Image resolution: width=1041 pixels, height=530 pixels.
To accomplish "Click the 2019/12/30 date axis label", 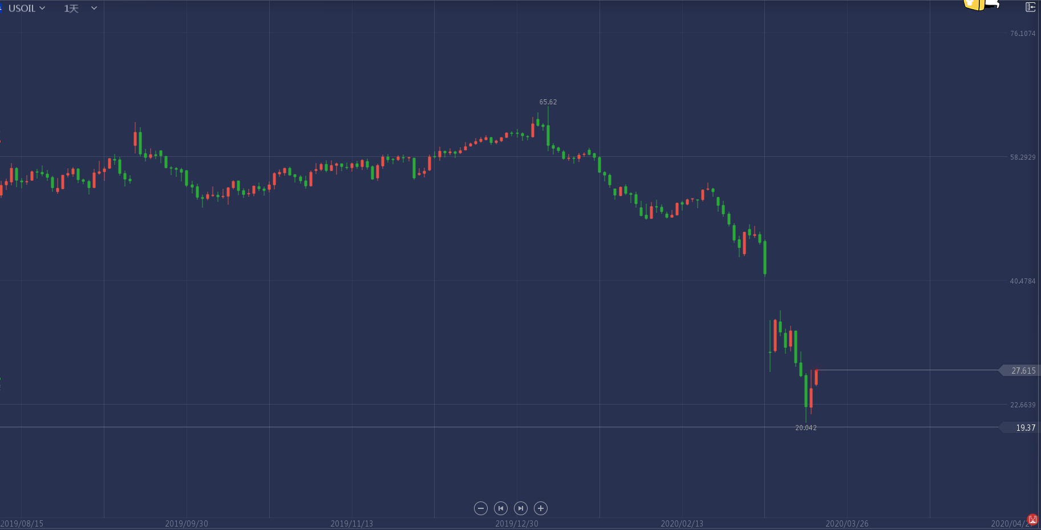I will click(517, 524).
